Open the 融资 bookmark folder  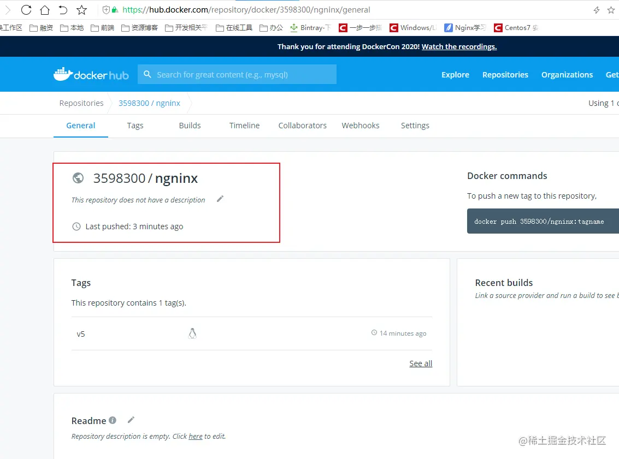click(42, 28)
